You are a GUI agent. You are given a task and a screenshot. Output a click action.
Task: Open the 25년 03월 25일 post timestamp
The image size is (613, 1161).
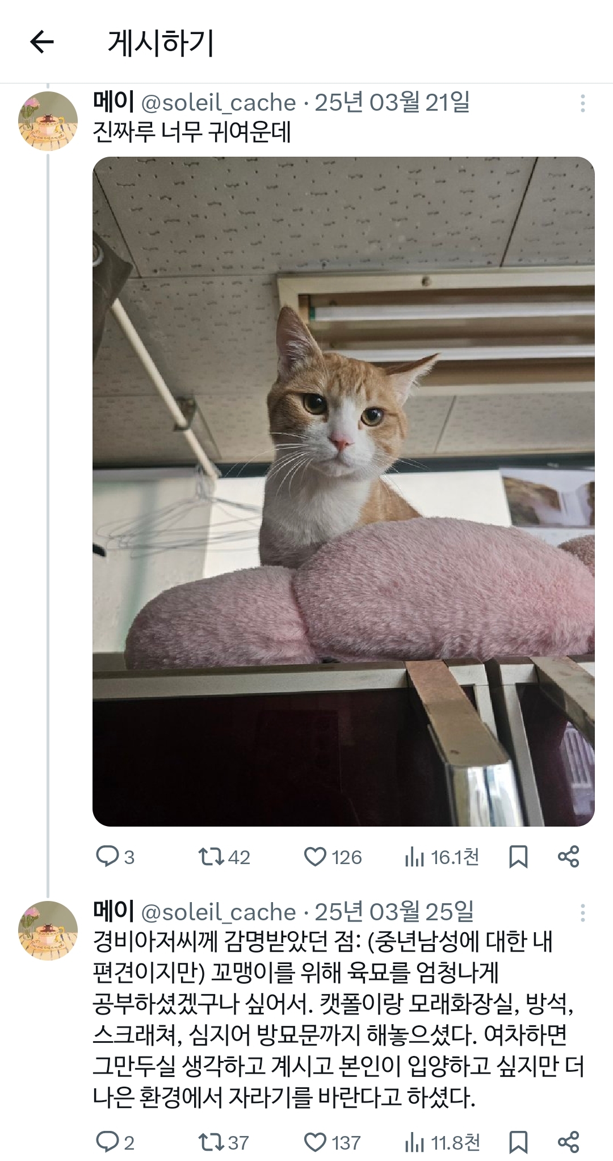(x=393, y=912)
